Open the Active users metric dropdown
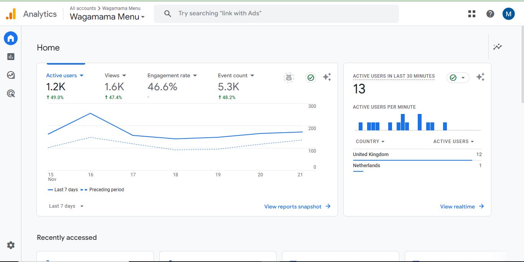Screen dimensions: 524x262 [65, 75]
